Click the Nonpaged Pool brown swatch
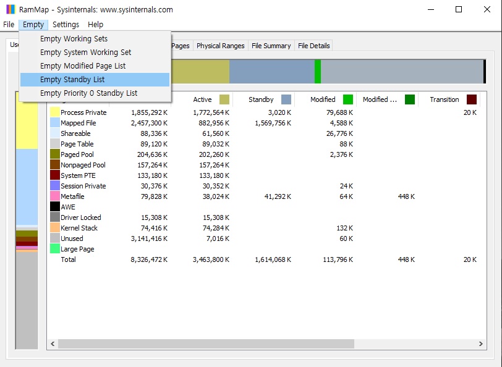 tap(55, 165)
